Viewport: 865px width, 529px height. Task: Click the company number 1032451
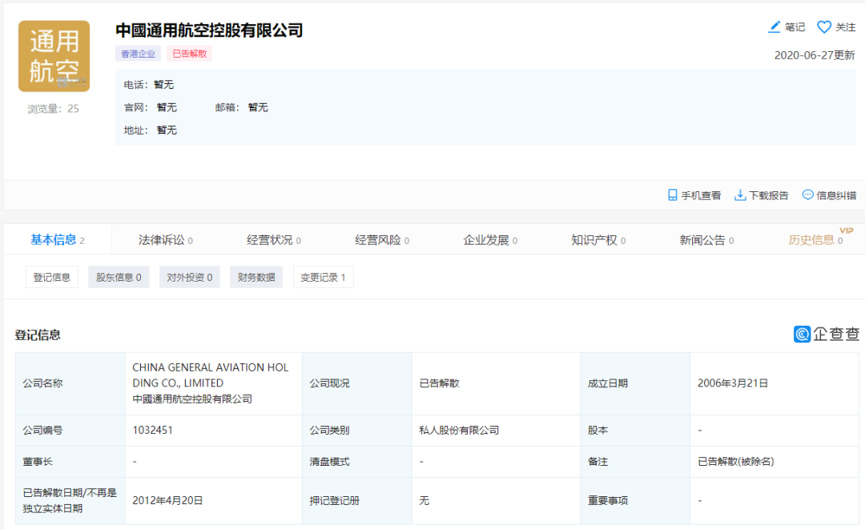point(152,430)
